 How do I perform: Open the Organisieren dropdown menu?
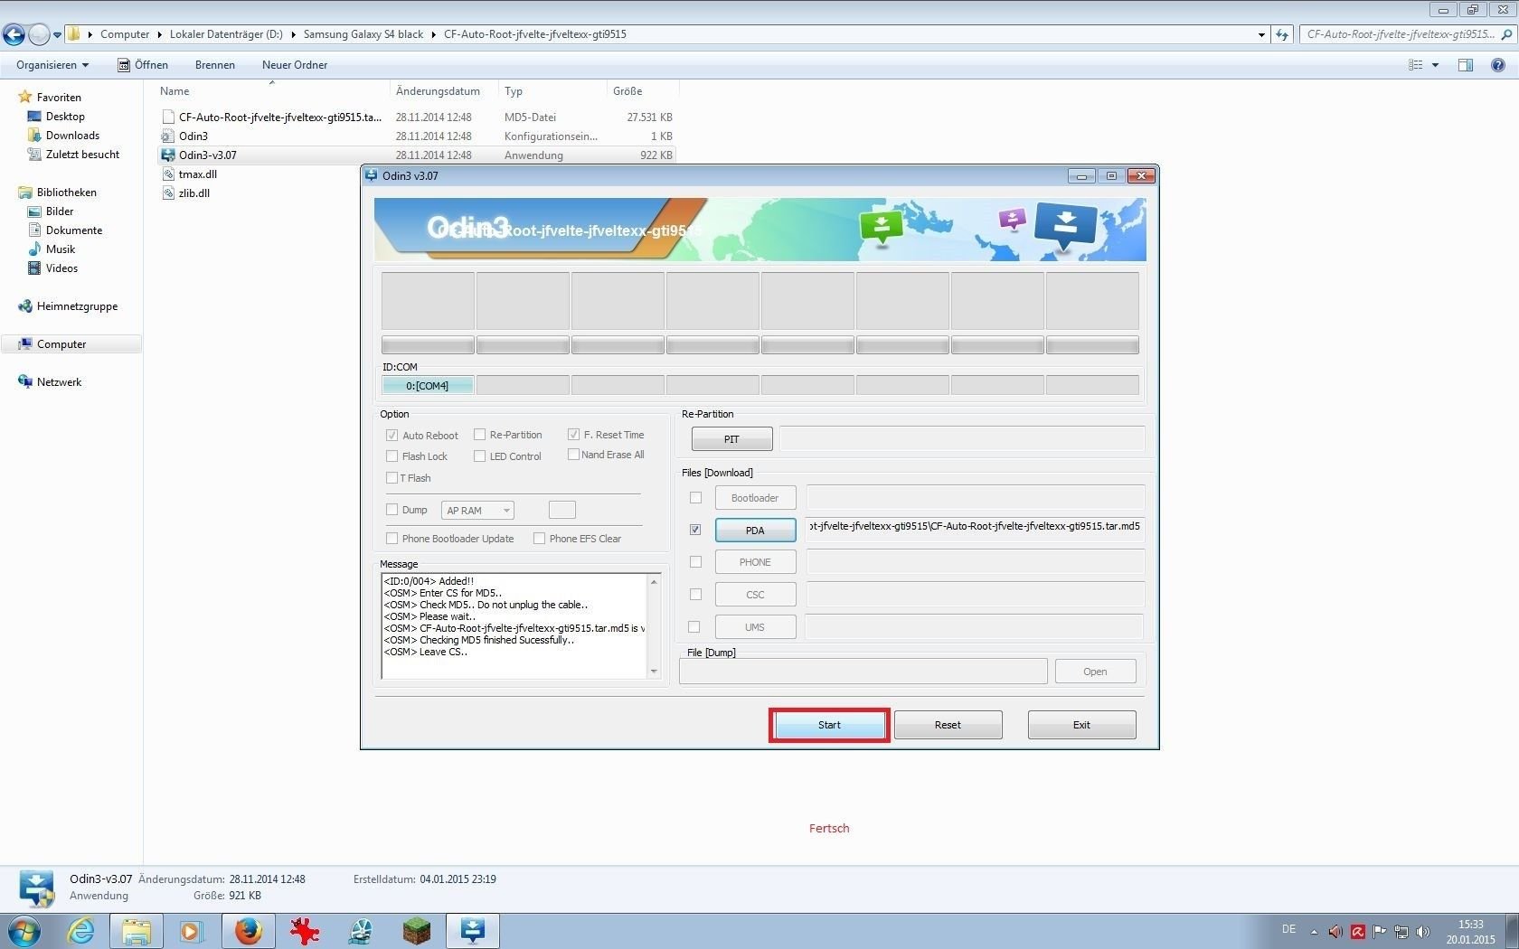(52, 65)
